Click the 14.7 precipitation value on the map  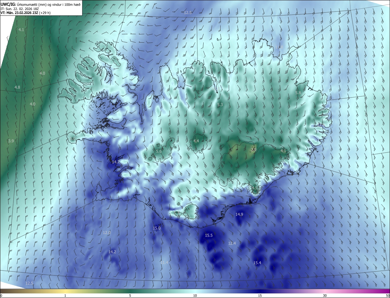pos(116,162)
